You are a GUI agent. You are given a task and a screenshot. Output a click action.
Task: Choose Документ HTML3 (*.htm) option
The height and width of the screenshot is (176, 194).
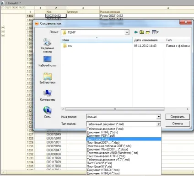point(124,170)
